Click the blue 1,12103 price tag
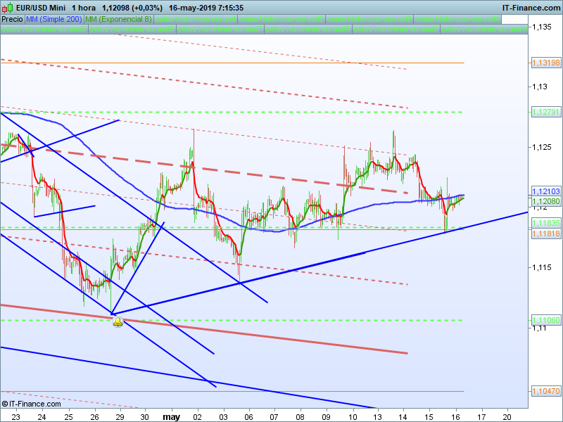 (x=546, y=191)
